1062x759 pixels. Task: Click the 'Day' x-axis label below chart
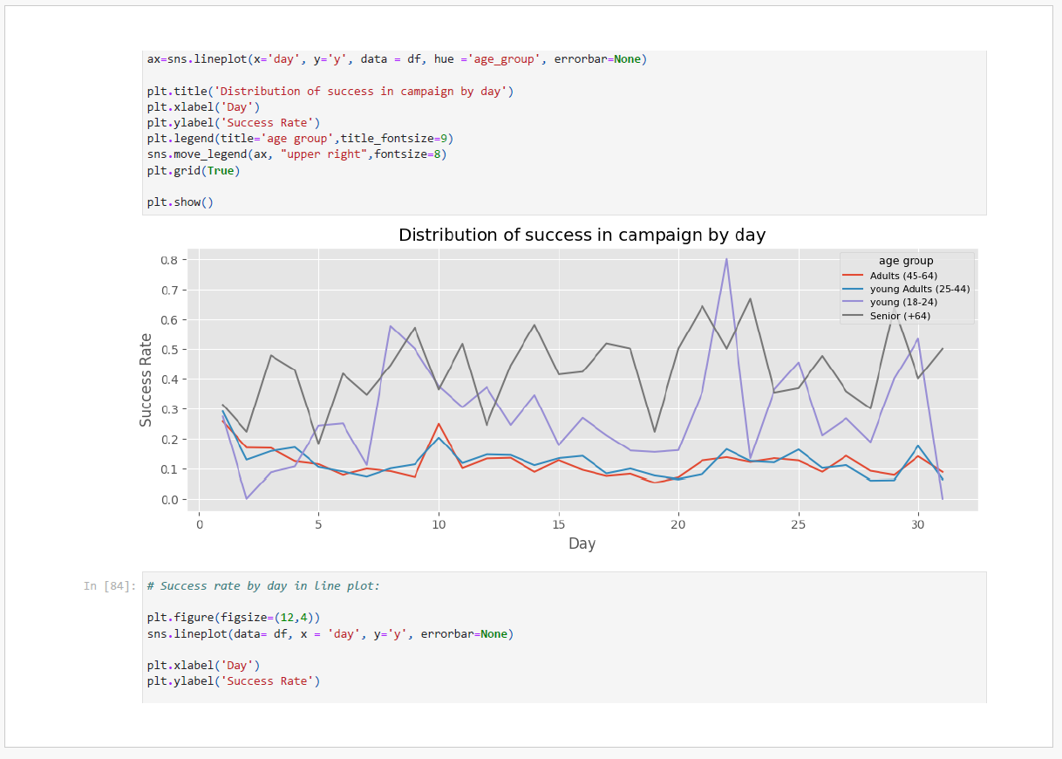[x=582, y=544]
